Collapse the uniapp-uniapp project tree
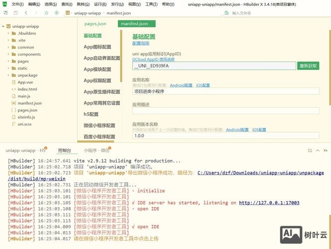This screenshot has width=331, height=249. click(3, 26)
